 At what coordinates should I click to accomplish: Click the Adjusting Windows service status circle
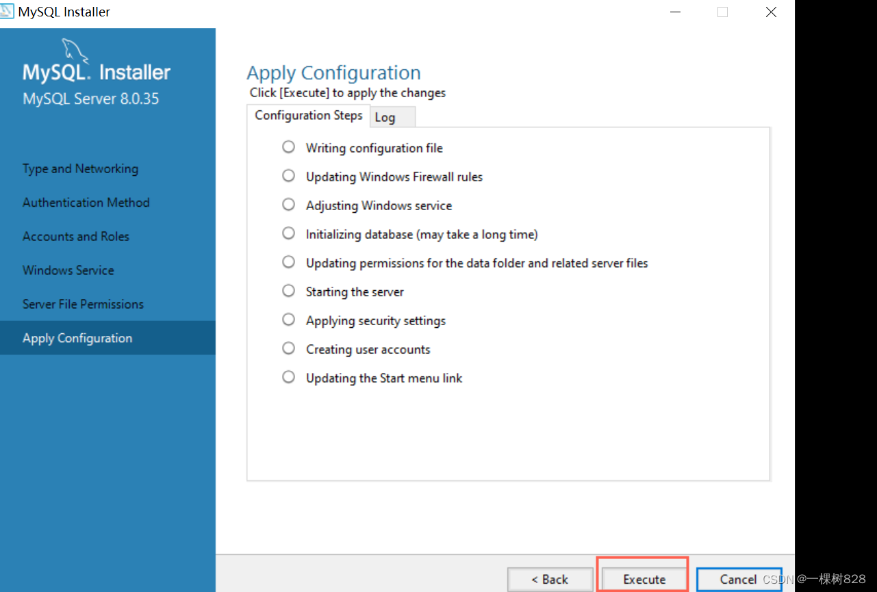(289, 205)
